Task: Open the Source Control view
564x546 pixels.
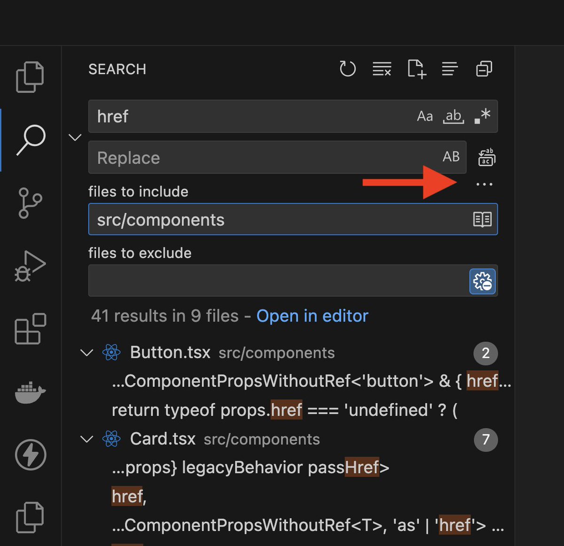Action: 30,203
